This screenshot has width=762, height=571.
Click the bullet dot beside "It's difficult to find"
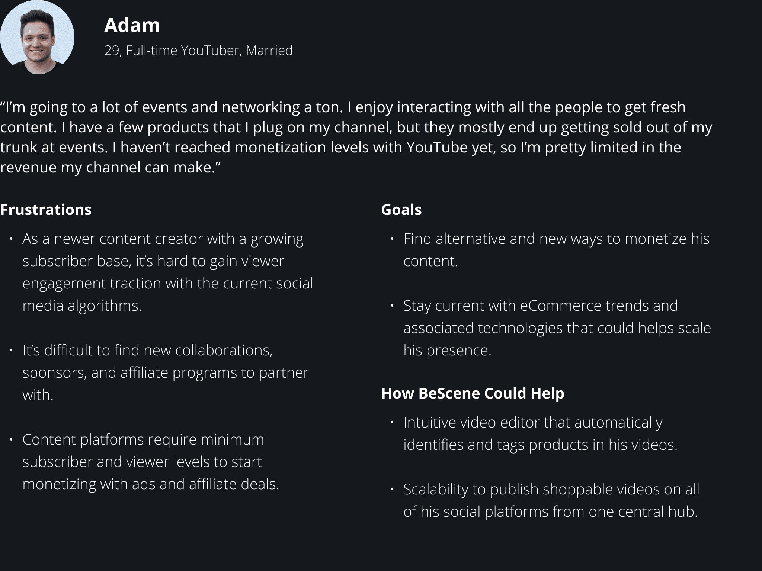pyautogui.click(x=12, y=350)
